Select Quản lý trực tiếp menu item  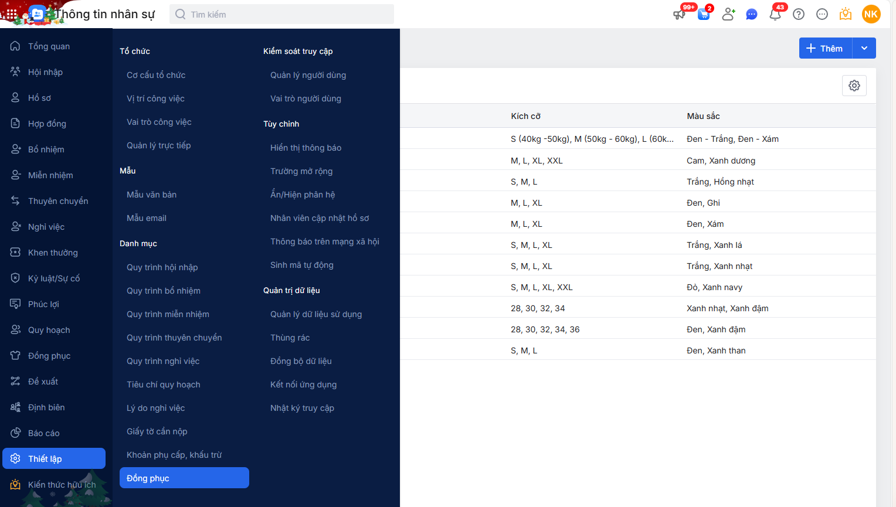coord(158,145)
